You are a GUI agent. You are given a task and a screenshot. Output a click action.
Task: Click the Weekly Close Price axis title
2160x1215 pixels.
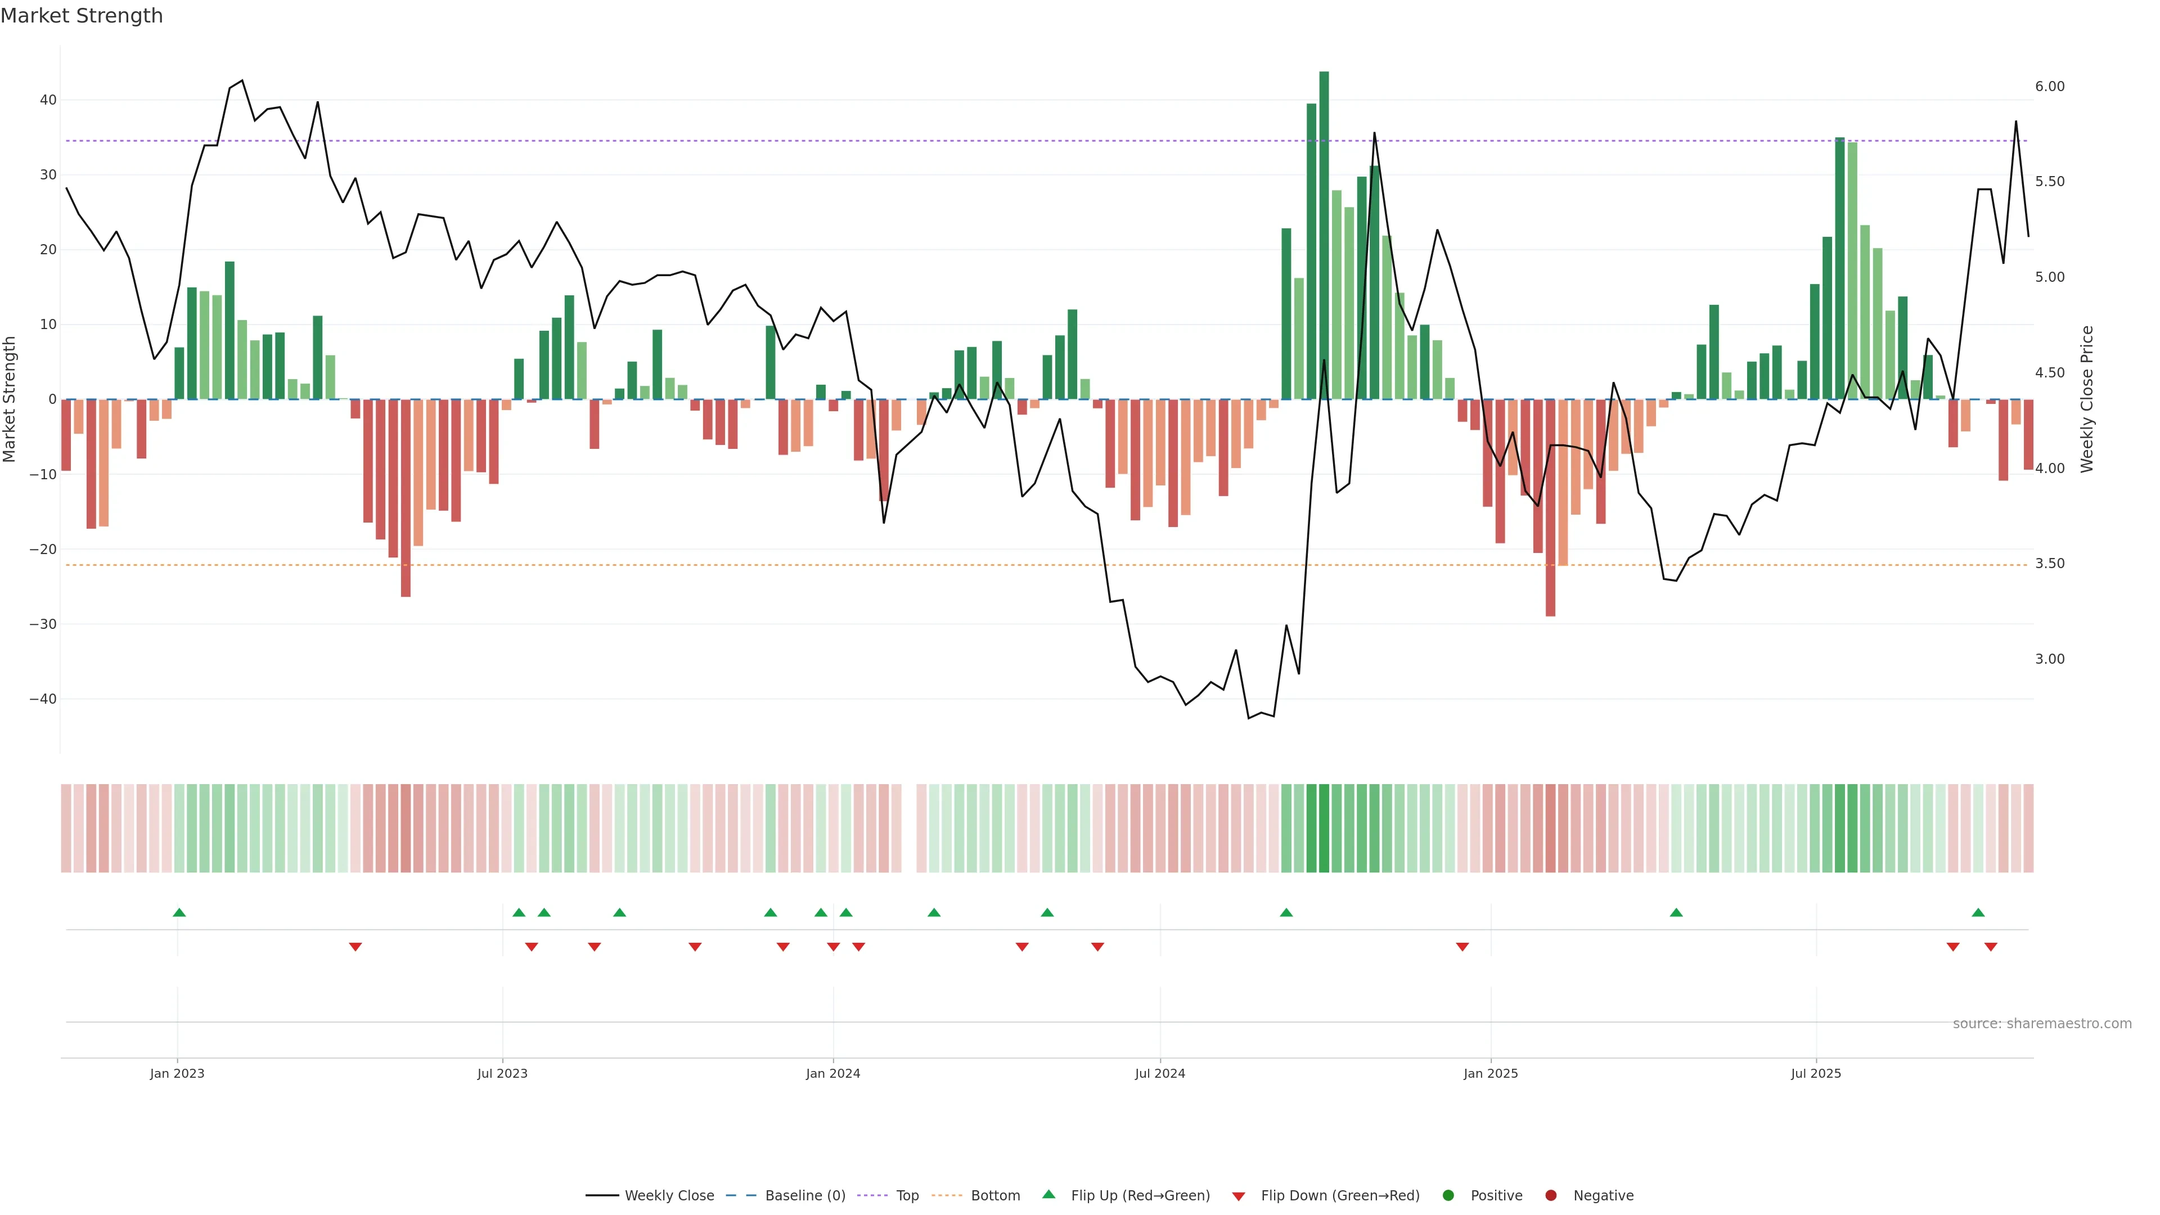2087,399
